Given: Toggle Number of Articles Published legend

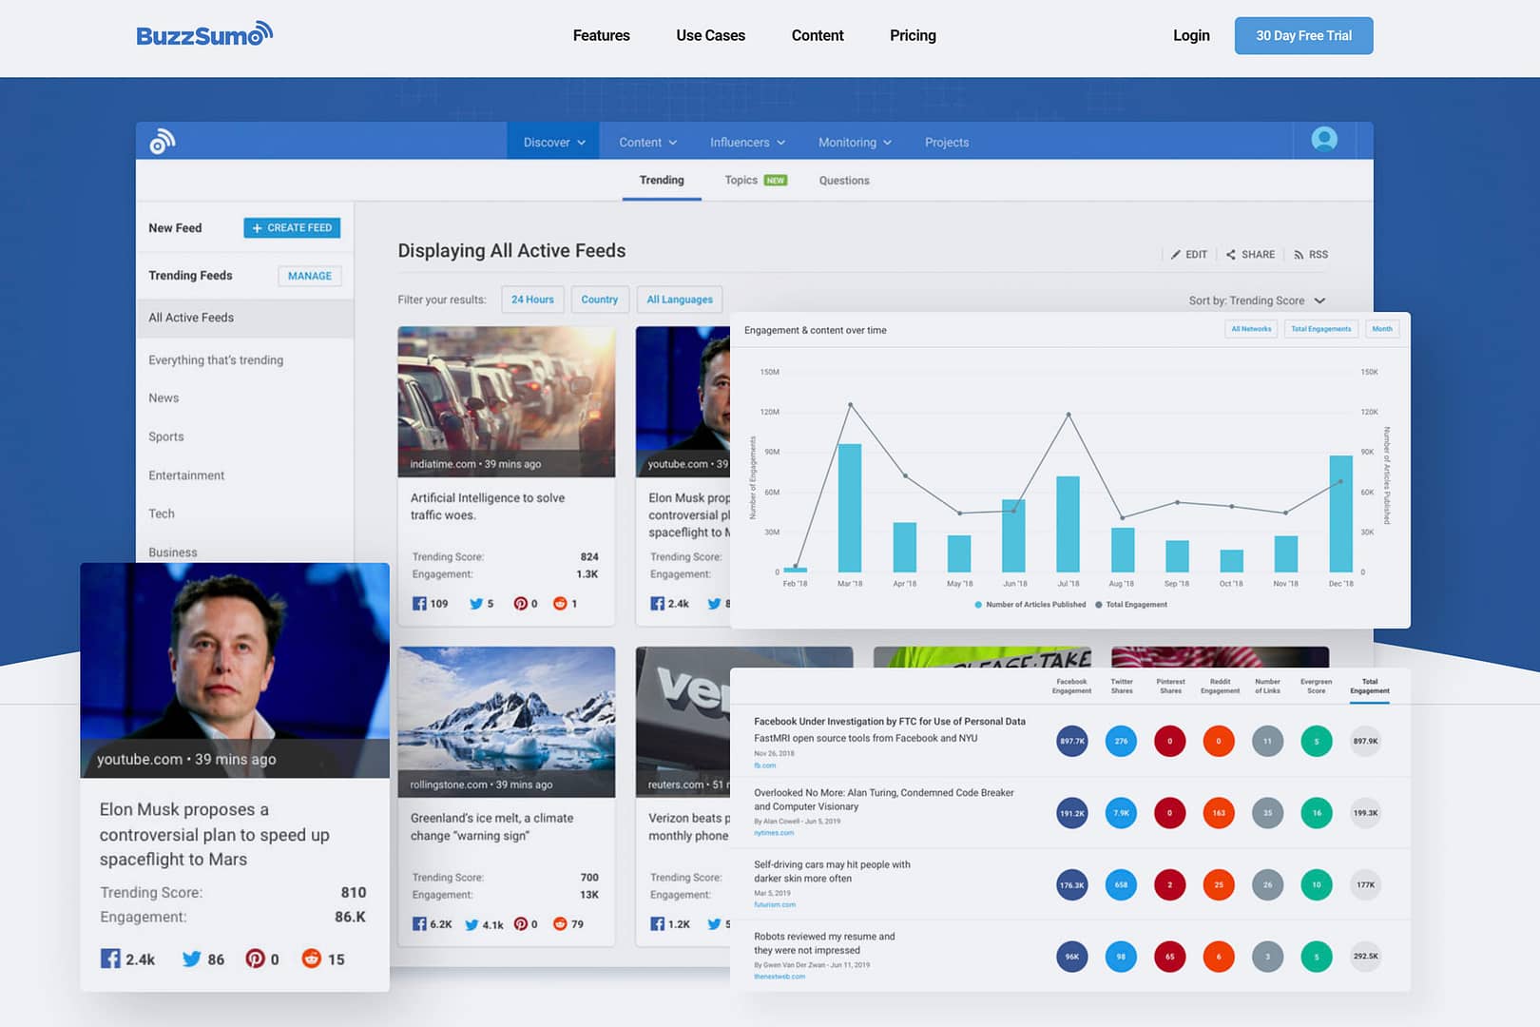Looking at the screenshot, I should 1030,605.
